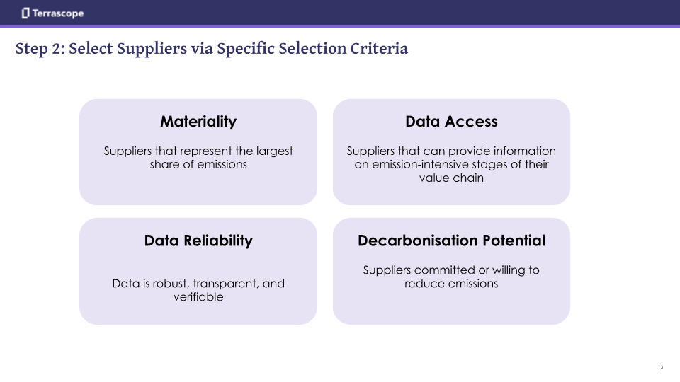Click the 'share of emissions' text line

pyautogui.click(x=198, y=164)
